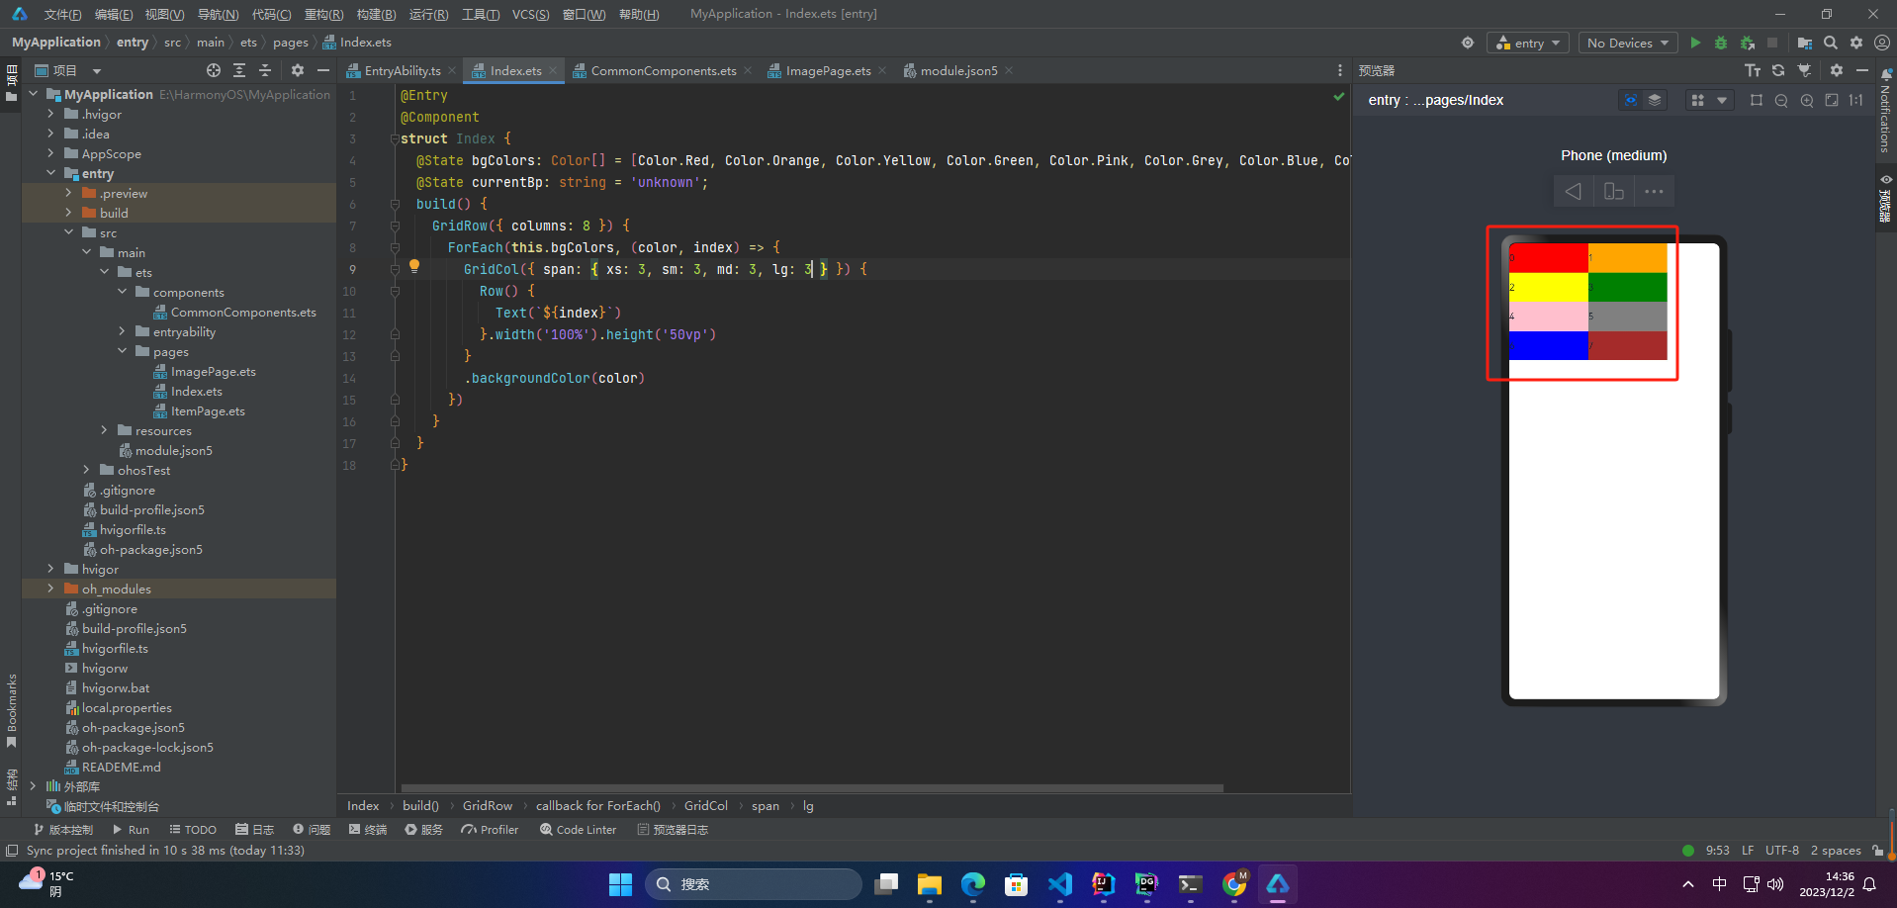Open previewer panel settings gear
This screenshot has width=1897, height=908.
tap(1837, 70)
